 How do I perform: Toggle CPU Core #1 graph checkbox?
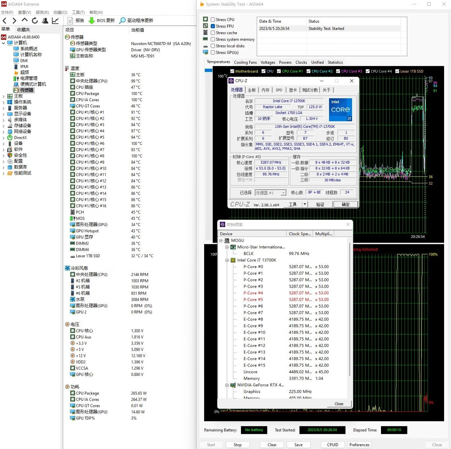coord(279,71)
